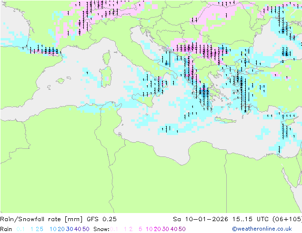Click the rain legend value 1
The image size is (302, 233).
click(x=32, y=229)
